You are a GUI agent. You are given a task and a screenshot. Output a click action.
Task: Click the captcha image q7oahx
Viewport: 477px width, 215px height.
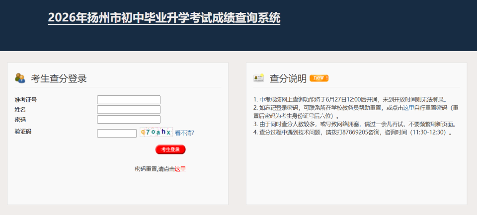[156, 132]
